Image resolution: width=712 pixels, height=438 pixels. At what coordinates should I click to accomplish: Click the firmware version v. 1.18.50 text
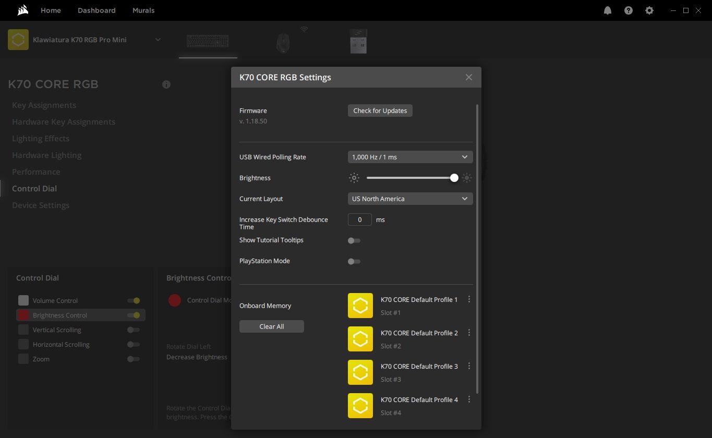253,121
